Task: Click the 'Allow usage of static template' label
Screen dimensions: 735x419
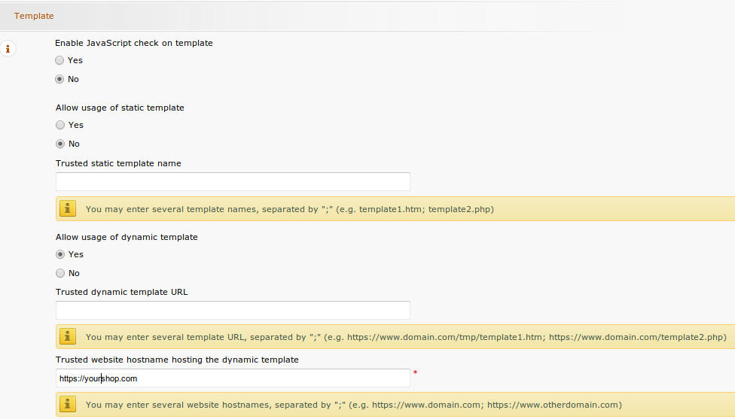Action: point(120,108)
